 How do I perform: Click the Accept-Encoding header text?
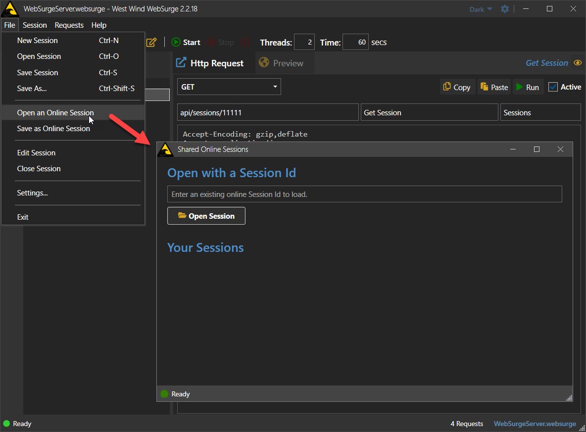[x=245, y=134]
